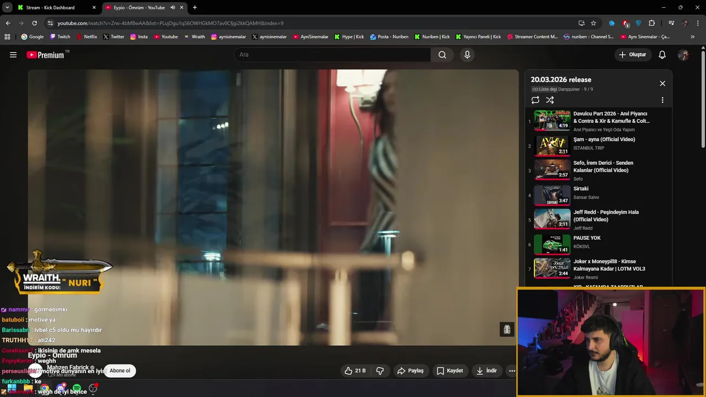Open the Darqquiner playlist owner link
706x397 pixels.
point(570,89)
